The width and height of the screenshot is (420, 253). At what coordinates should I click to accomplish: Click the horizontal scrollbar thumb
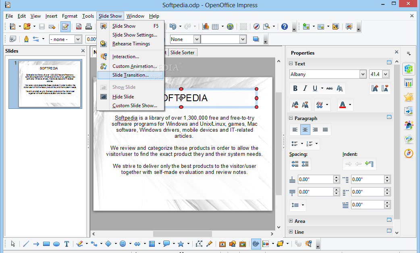pos(183,234)
